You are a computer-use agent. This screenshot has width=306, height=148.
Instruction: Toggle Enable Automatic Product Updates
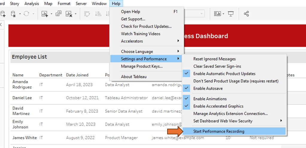[234, 74]
